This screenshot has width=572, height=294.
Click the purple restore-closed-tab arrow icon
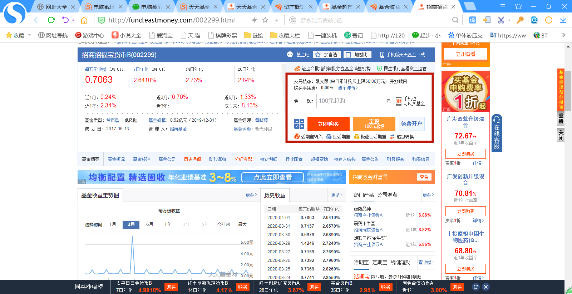click(65, 20)
